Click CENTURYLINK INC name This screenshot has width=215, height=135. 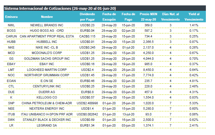click(47, 86)
